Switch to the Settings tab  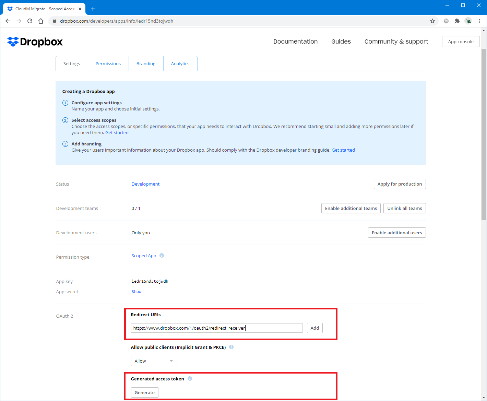[x=72, y=63]
